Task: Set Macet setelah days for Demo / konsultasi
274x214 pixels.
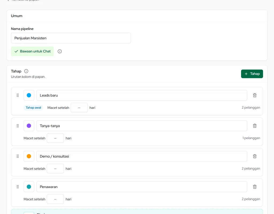Action: [x=55, y=169]
